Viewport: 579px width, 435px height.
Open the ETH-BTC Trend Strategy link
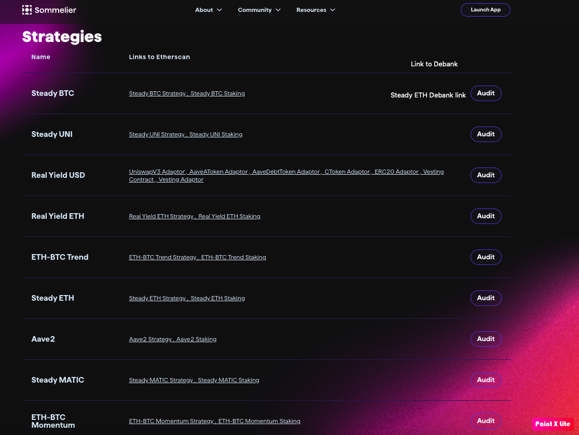(x=162, y=257)
